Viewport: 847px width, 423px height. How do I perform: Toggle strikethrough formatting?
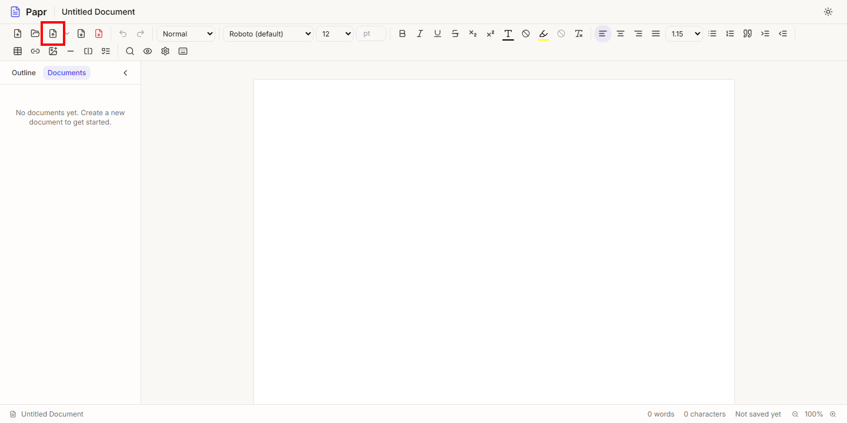pyautogui.click(x=455, y=34)
